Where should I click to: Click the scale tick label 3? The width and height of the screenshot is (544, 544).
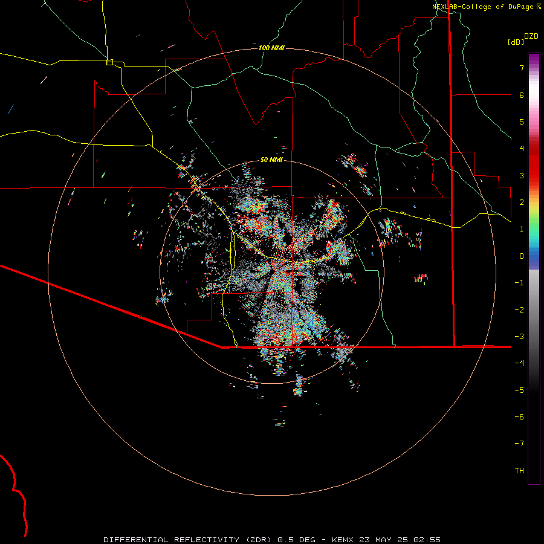tap(522, 175)
